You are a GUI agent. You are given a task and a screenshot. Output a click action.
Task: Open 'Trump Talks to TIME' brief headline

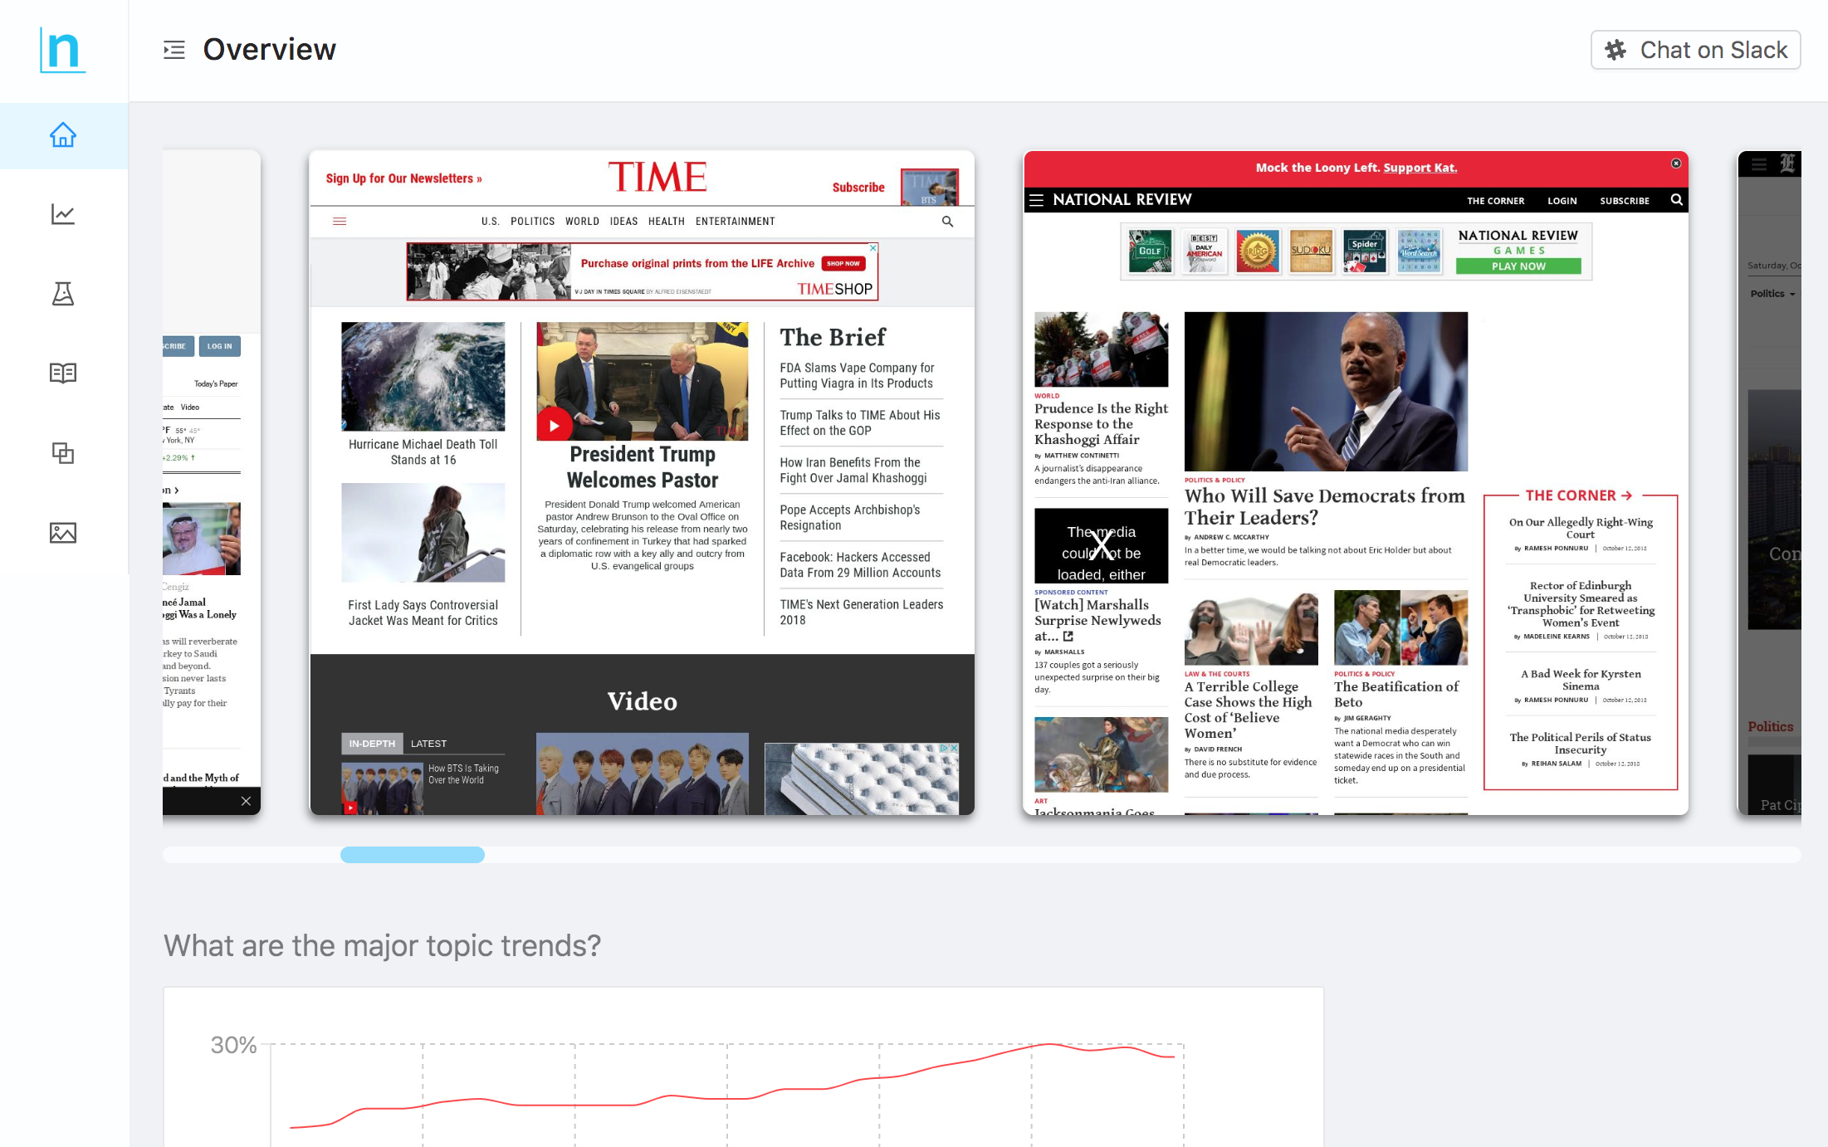pos(860,422)
